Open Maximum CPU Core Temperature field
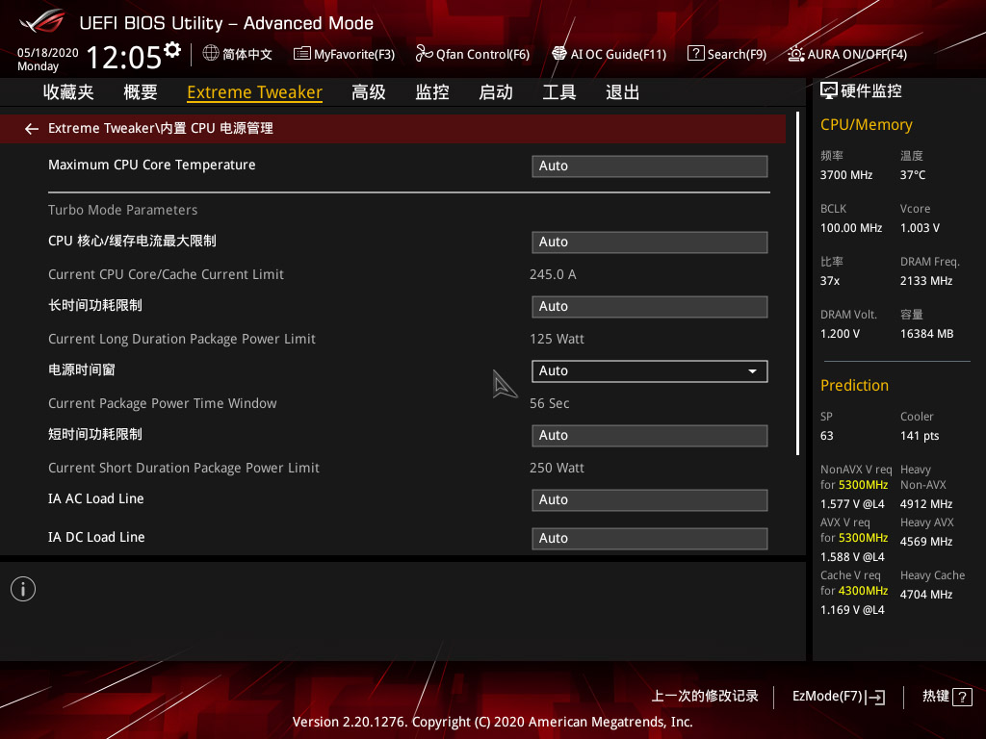The height and width of the screenshot is (739, 986). pos(649,166)
